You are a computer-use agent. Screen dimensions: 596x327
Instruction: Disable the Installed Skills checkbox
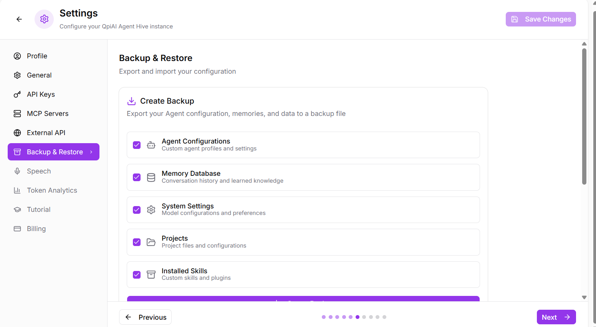pos(137,275)
